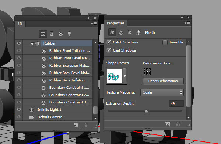Click trash icon in Properties panel

coord(178,124)
